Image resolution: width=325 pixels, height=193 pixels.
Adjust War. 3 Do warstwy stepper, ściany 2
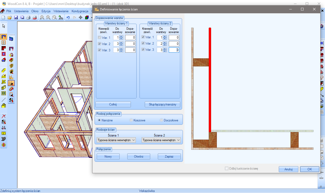pyautogui.click(x=165, y=50)
